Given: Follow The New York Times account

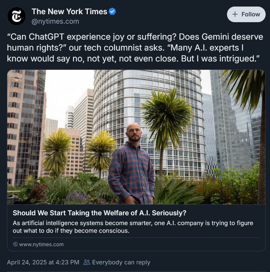Looking at the screenshot, I should (x=246, y=15).
